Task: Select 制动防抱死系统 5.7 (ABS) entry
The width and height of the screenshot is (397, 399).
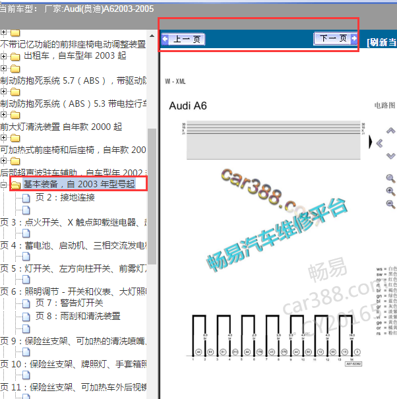Action: (73, 80)
